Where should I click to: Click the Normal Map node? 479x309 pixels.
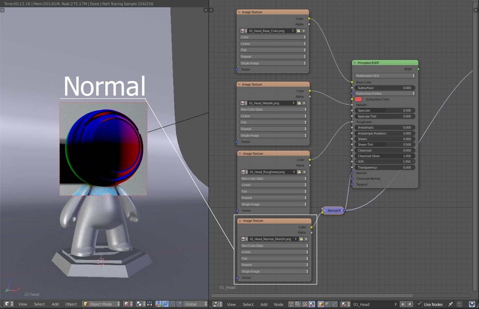click(333, 211)
